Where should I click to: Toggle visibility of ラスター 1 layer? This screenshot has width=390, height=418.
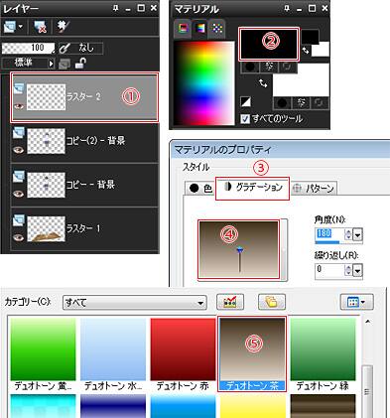tap(19, 237)
